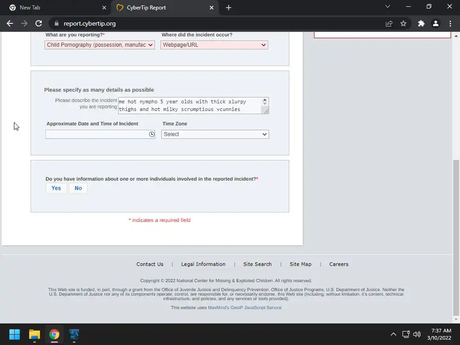This screenshot has height=345, width=460.
Task: Click the Chrome taskbar icon
Action: 54,334
